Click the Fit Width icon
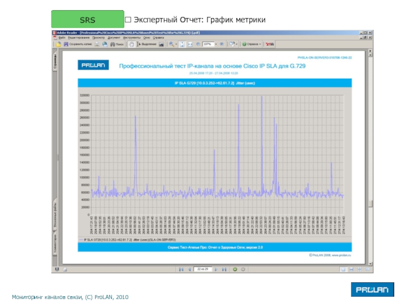 coord(190,44)
